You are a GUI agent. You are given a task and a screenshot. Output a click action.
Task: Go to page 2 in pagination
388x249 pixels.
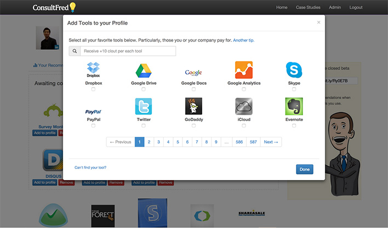(x=149, y=142)
